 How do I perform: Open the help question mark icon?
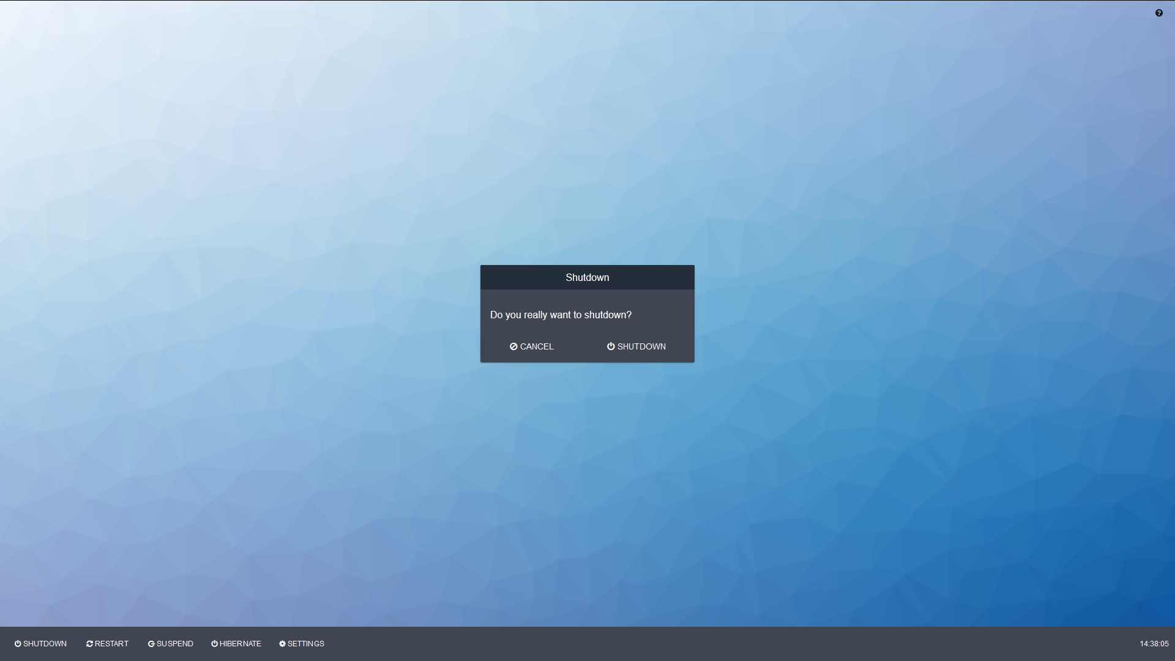[1158, 13]
